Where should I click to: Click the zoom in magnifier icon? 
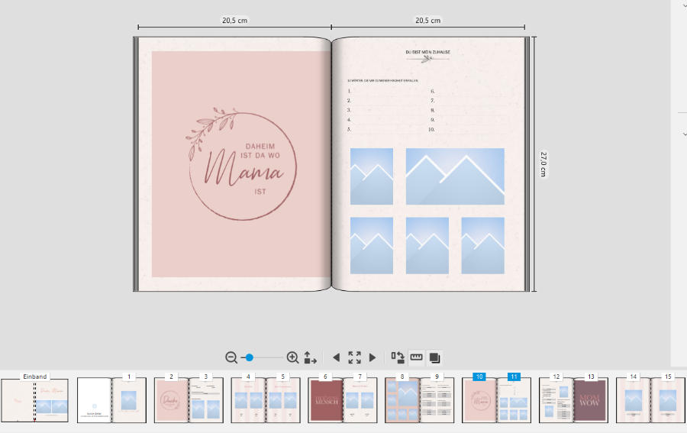click(x=292, y=357)
